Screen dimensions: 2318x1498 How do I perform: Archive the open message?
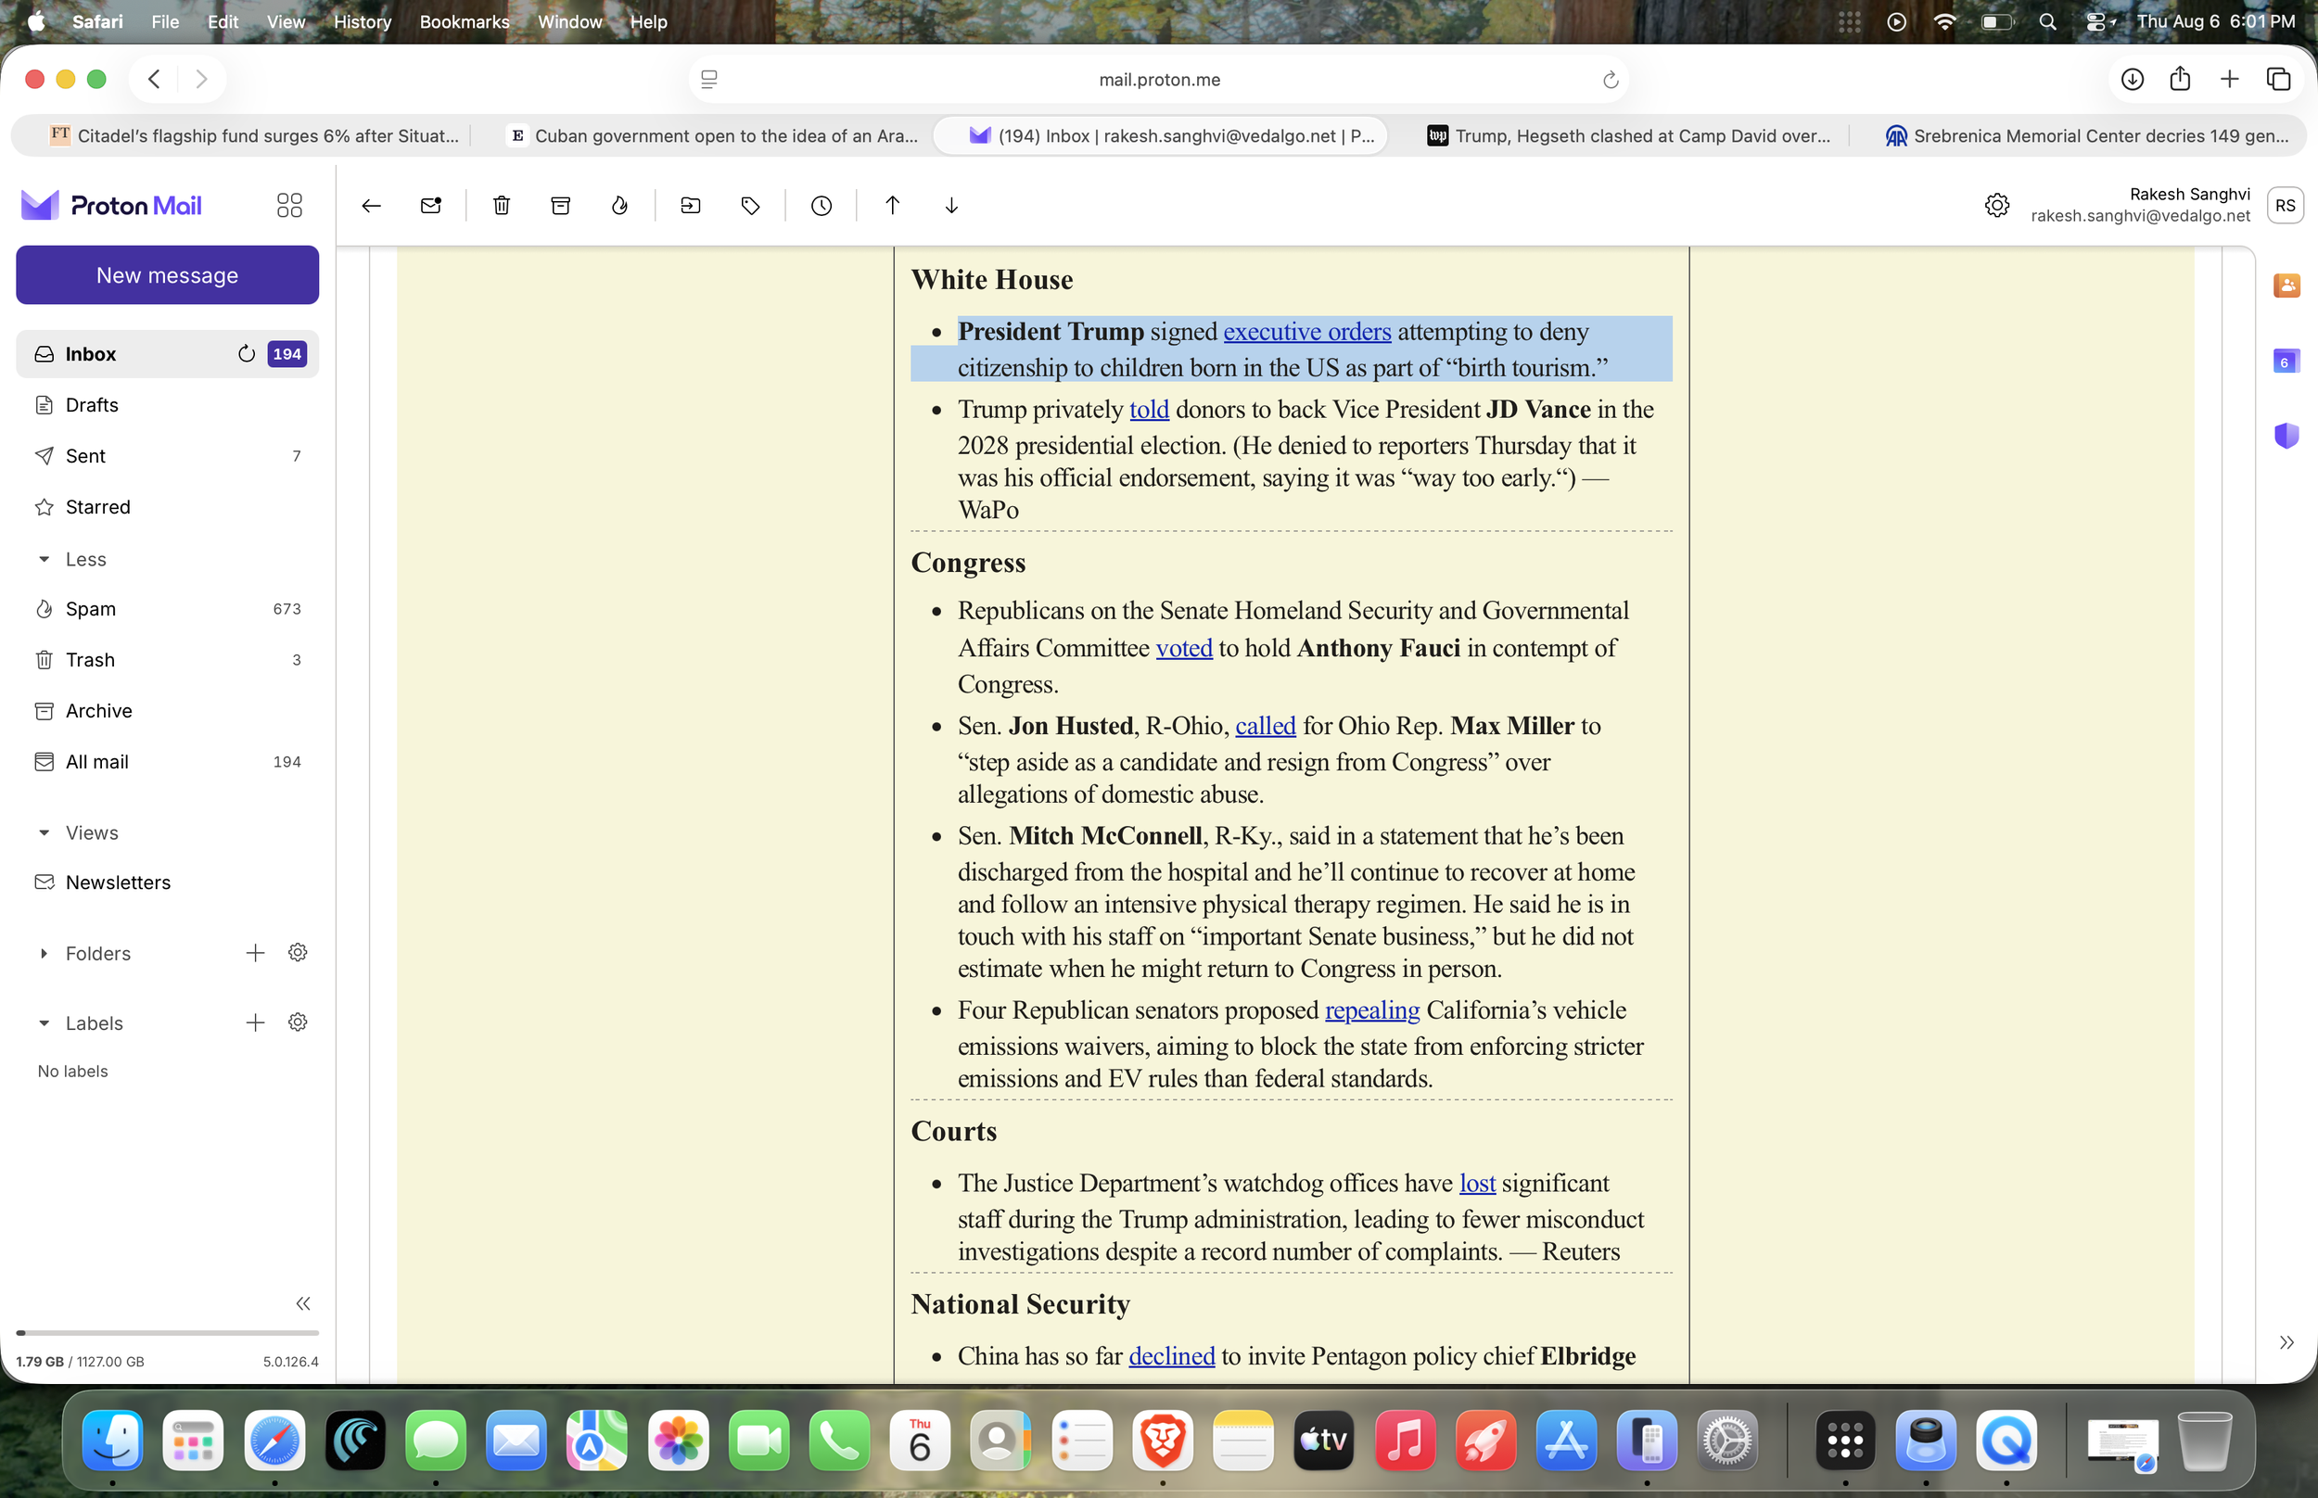coord(560,205)
